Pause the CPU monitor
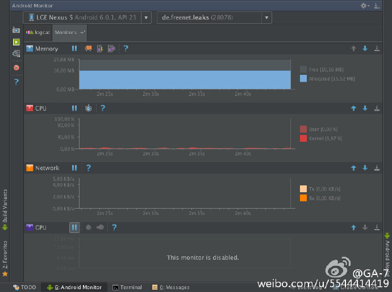Image resolution: width=392 pixels, height=292 pixels. click(x=74, y=108)
